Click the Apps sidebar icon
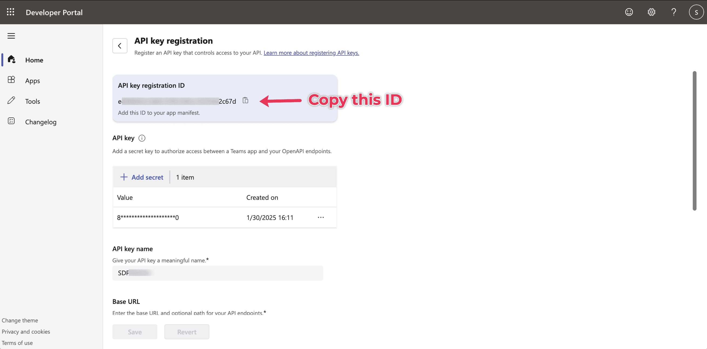The height and width of the screenshot is (349, 707). tap(11, 80)
